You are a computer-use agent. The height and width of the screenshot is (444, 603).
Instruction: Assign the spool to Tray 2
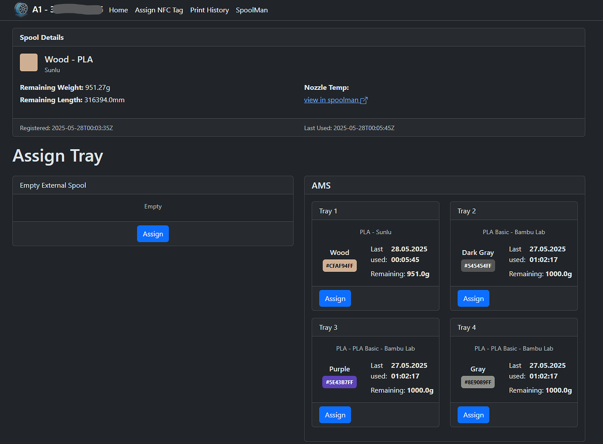point(473,298)
